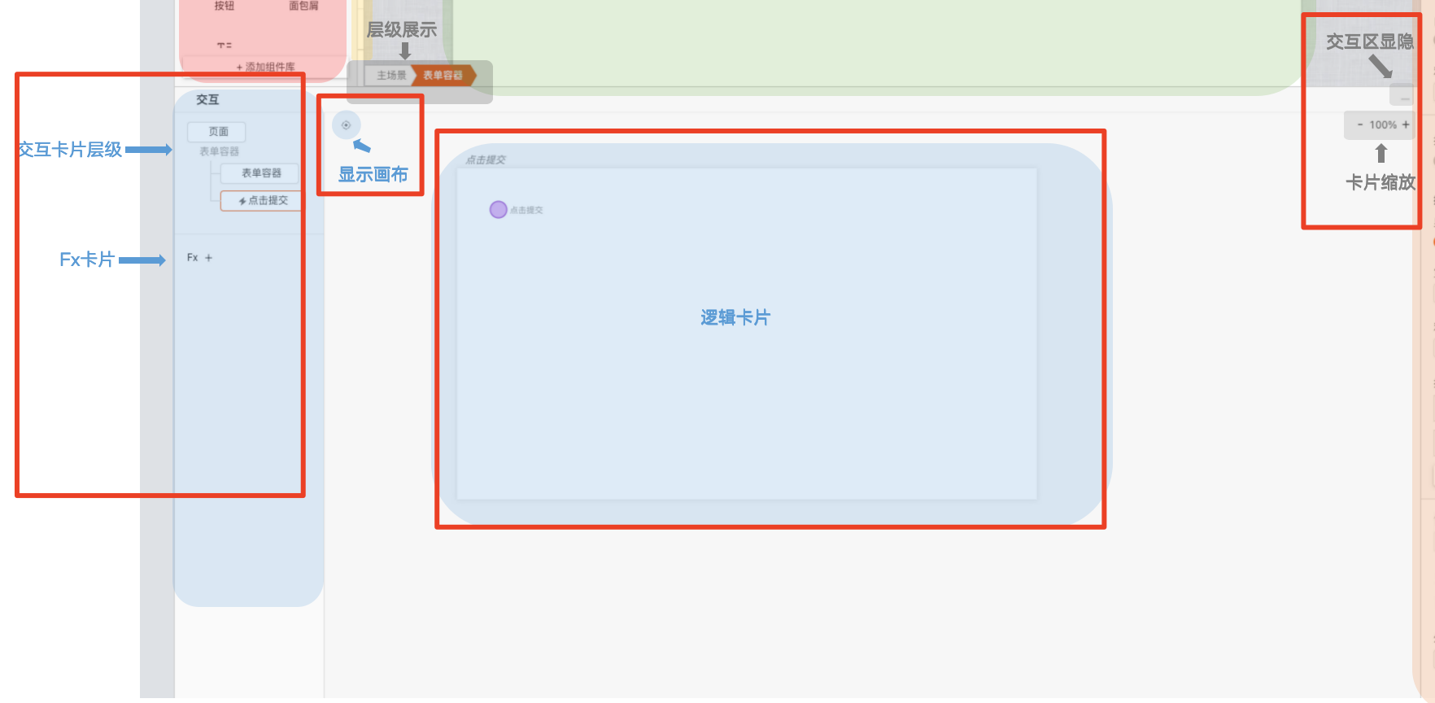This screenshot has height=703, width=1435.
Task: Click the 添加组件库 button
Action: coord(265,67)
